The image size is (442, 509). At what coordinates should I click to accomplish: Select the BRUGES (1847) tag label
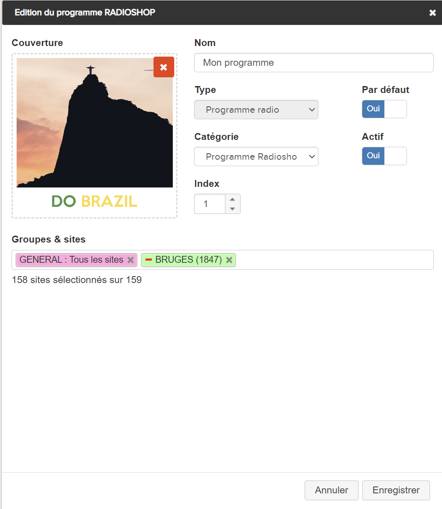point(189,260)
